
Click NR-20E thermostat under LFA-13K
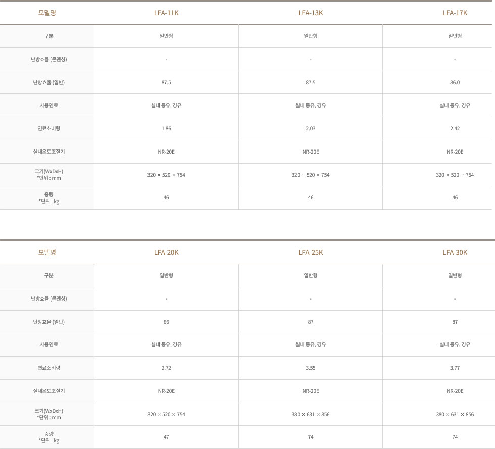(310, 152)
